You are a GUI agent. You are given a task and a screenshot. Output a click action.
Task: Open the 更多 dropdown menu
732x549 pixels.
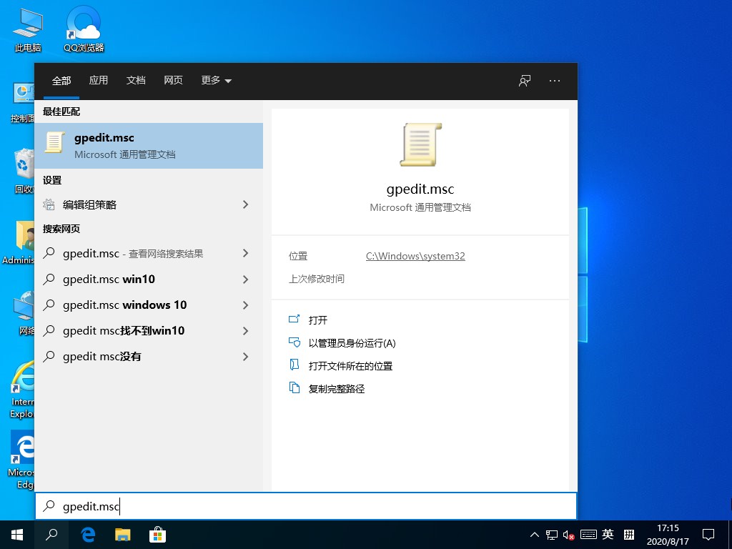215,81
